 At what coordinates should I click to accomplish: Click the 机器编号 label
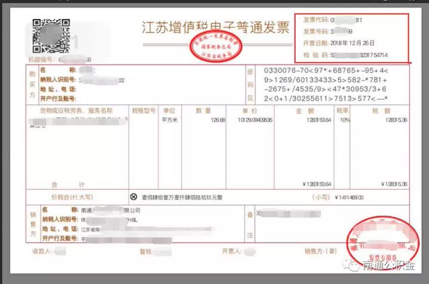pyautogui.click(x=41, y=60)
